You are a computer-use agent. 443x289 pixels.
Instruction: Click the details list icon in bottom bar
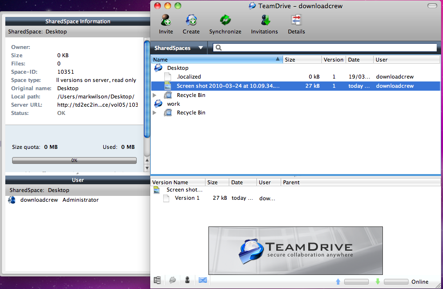pos(158,280)
